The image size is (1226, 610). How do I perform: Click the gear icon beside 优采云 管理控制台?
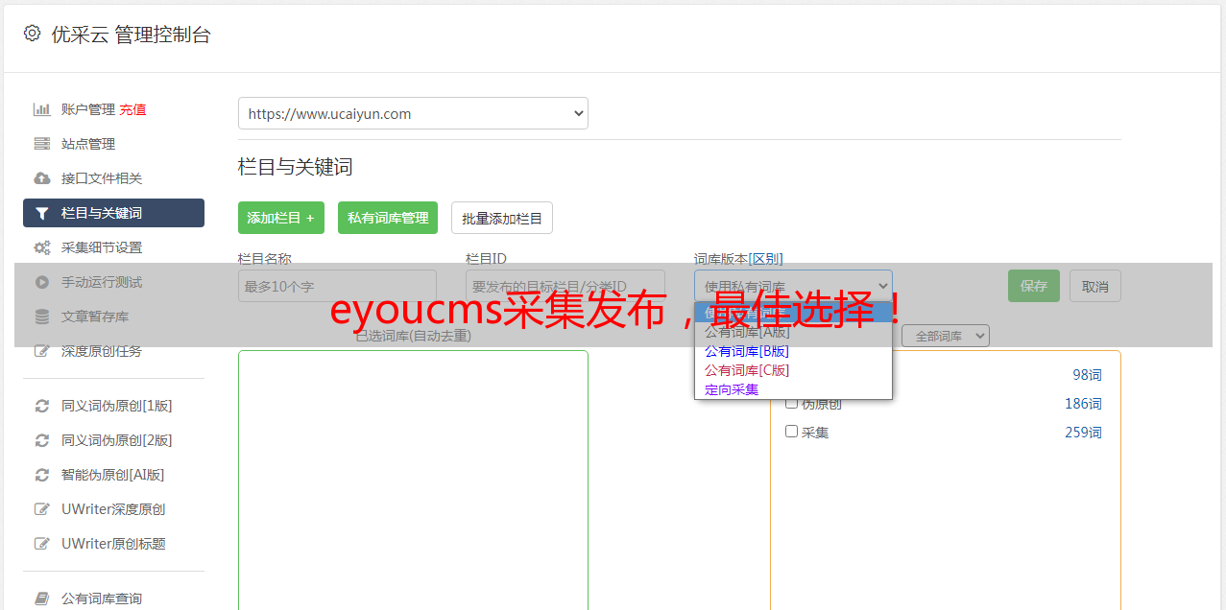pyautogui.click(x=32, y=34)
